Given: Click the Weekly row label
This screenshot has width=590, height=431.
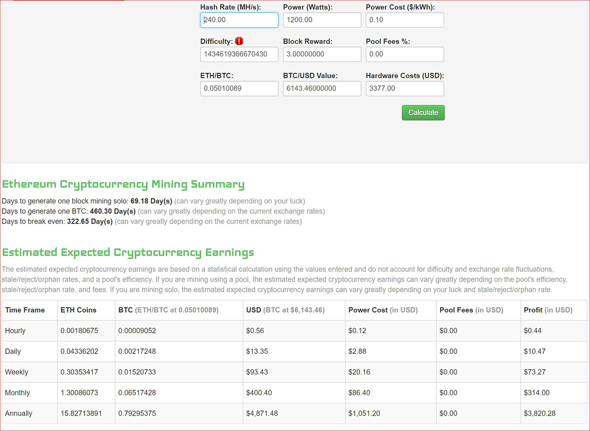Looking at the screenshot, I should coord(17,372).
